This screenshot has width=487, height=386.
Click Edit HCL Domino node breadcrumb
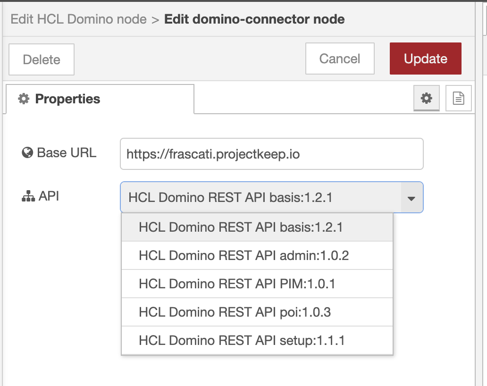pos(79,19)
